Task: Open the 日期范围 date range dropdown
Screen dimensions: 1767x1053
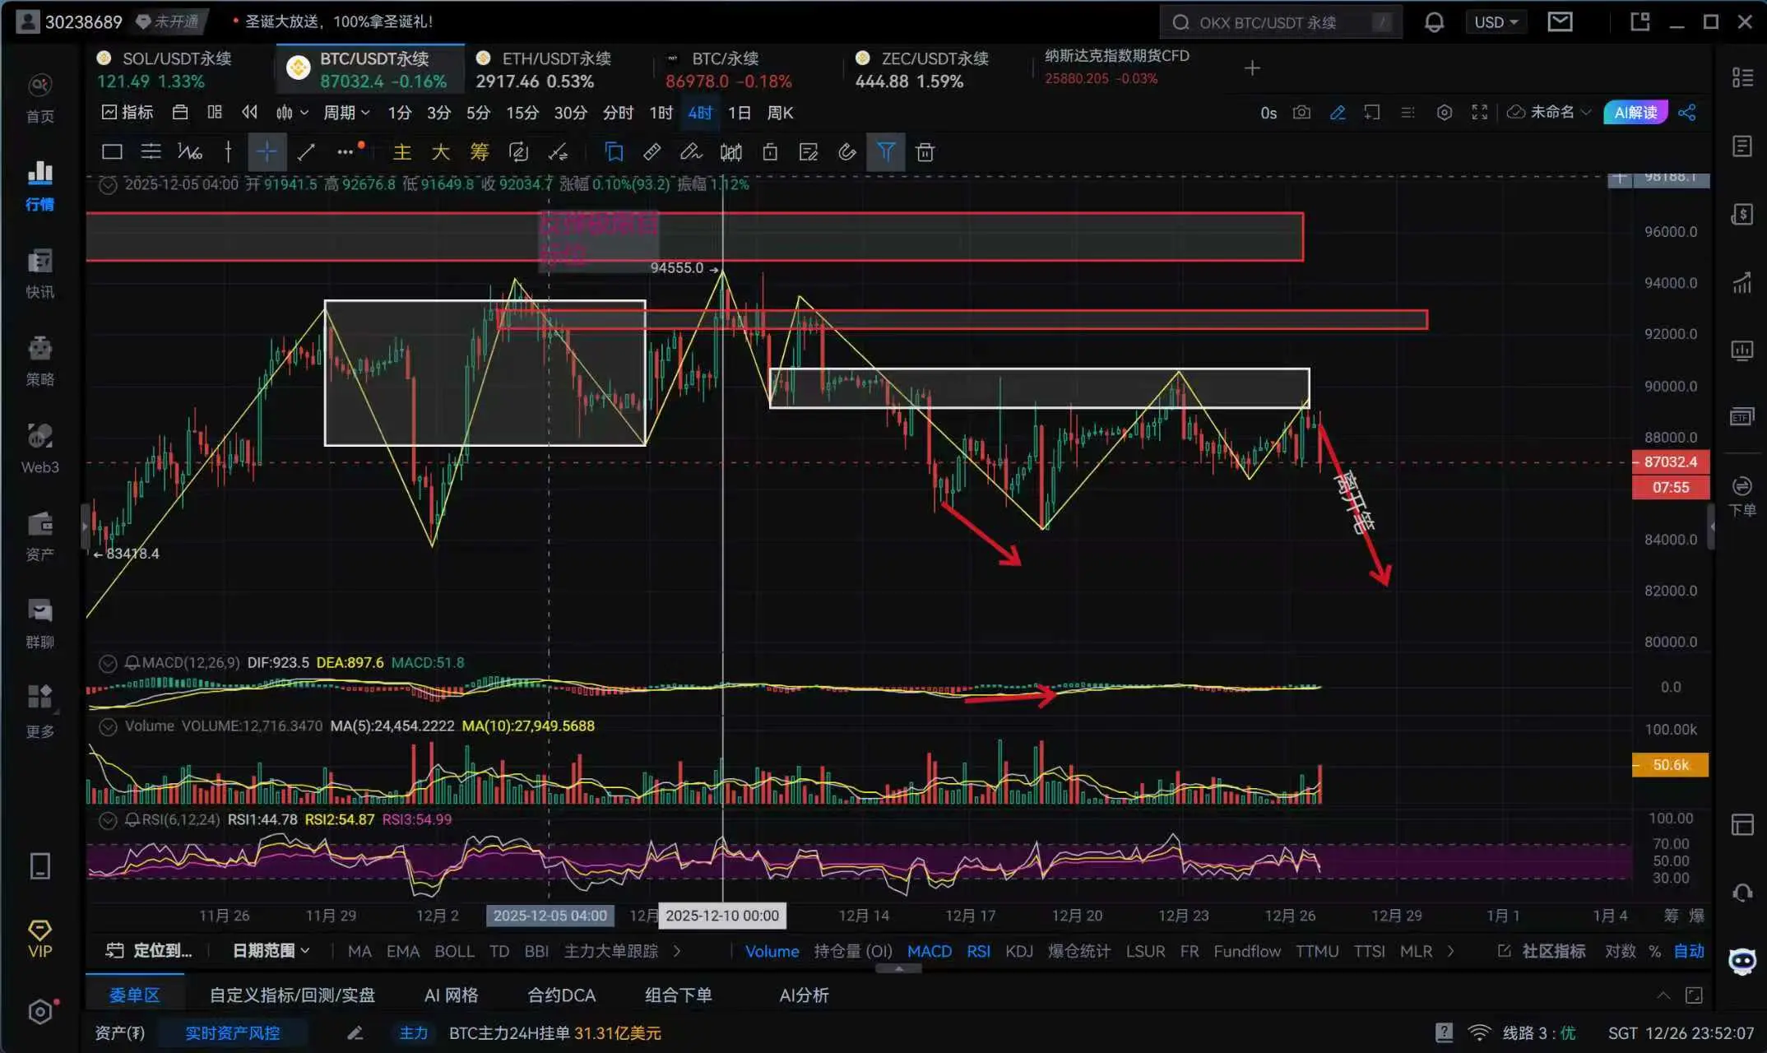Action: click(271, 951)
